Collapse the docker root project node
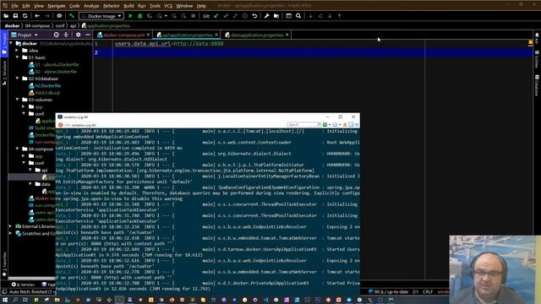The height and width of the screenshot is (304, 541). pos(11,43)
